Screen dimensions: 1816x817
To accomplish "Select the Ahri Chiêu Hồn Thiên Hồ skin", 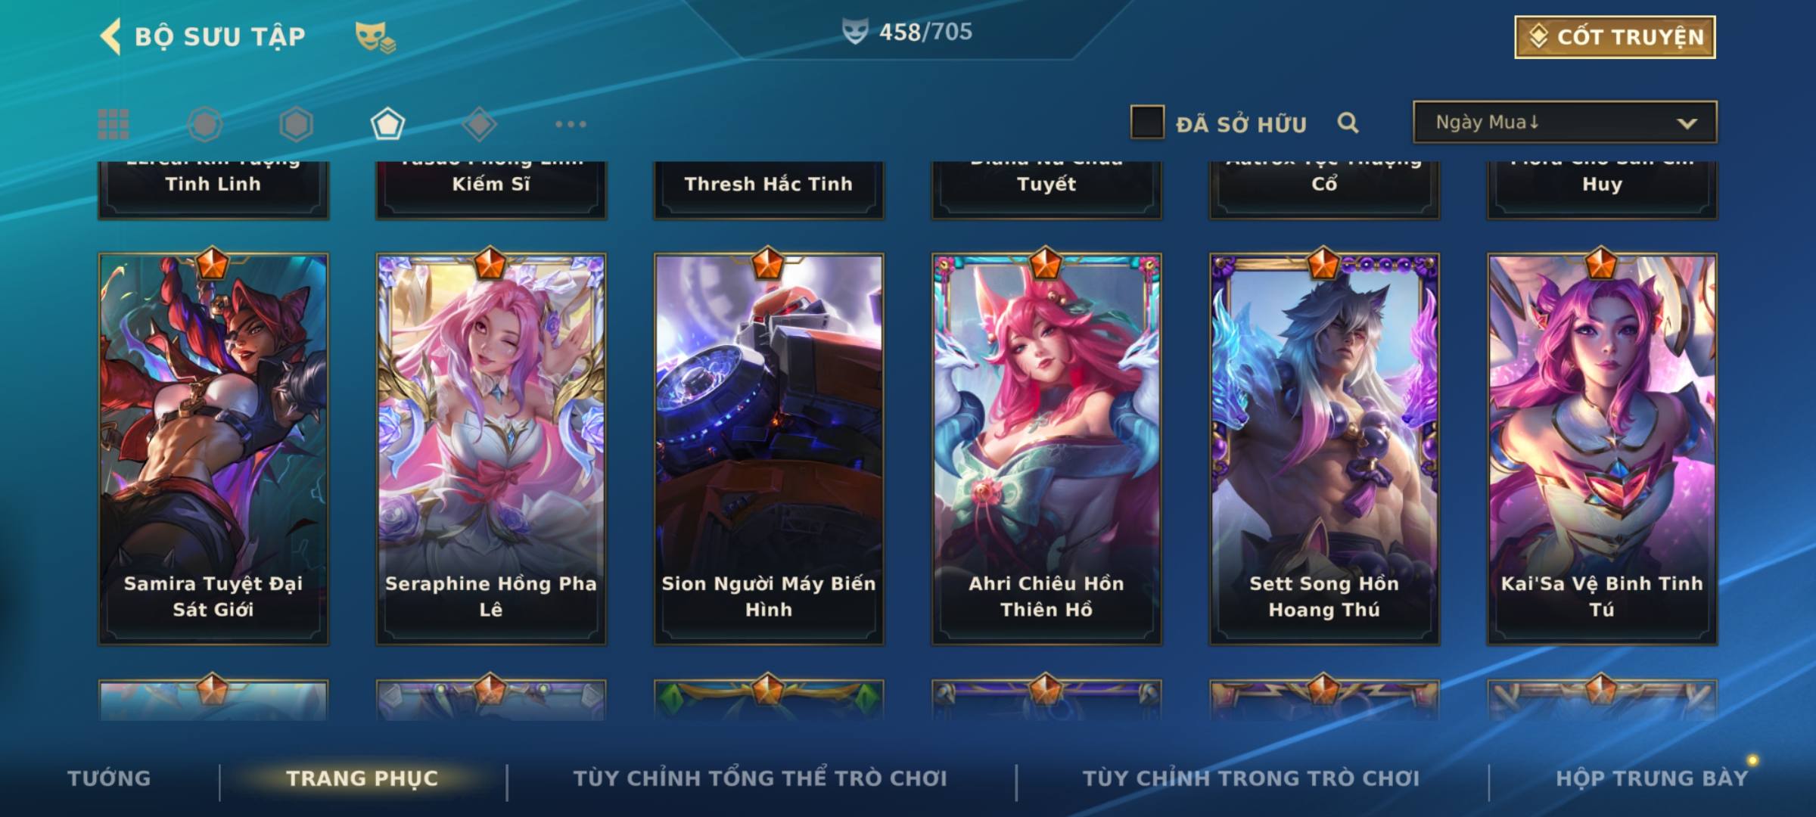I will point(1046,448).
